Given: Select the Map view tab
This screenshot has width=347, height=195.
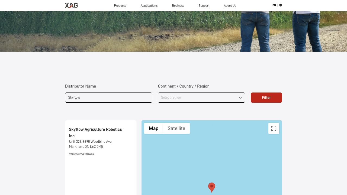Looking at the screenshot, I should (153, 128).
